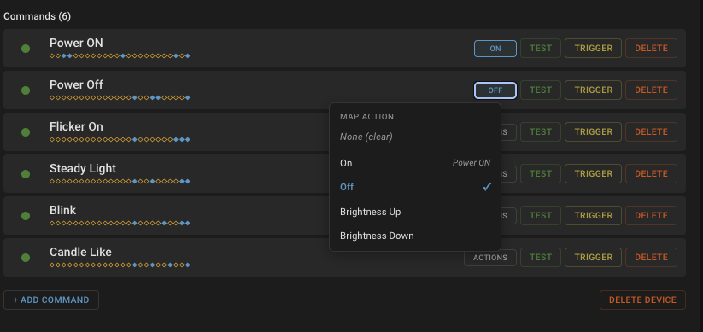Screen dimensions: 703x332
Task: Test the Blink command
Action: point(541,216)
